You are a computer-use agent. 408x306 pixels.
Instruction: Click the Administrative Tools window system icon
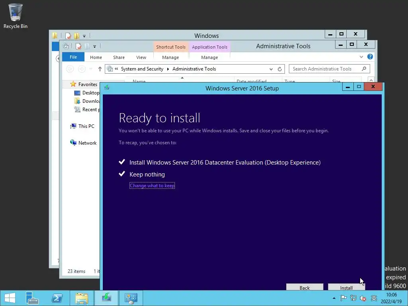[66, 46]
